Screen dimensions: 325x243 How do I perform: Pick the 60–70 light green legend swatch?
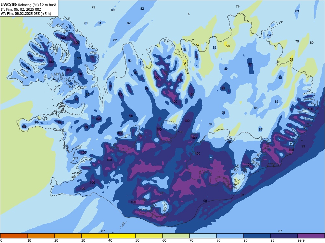click(x=176, y=236)
